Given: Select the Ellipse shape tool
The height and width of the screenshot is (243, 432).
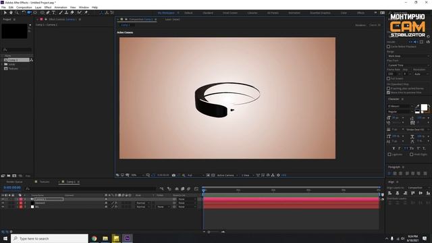Looking at the screenshot, I should (42, 13).
